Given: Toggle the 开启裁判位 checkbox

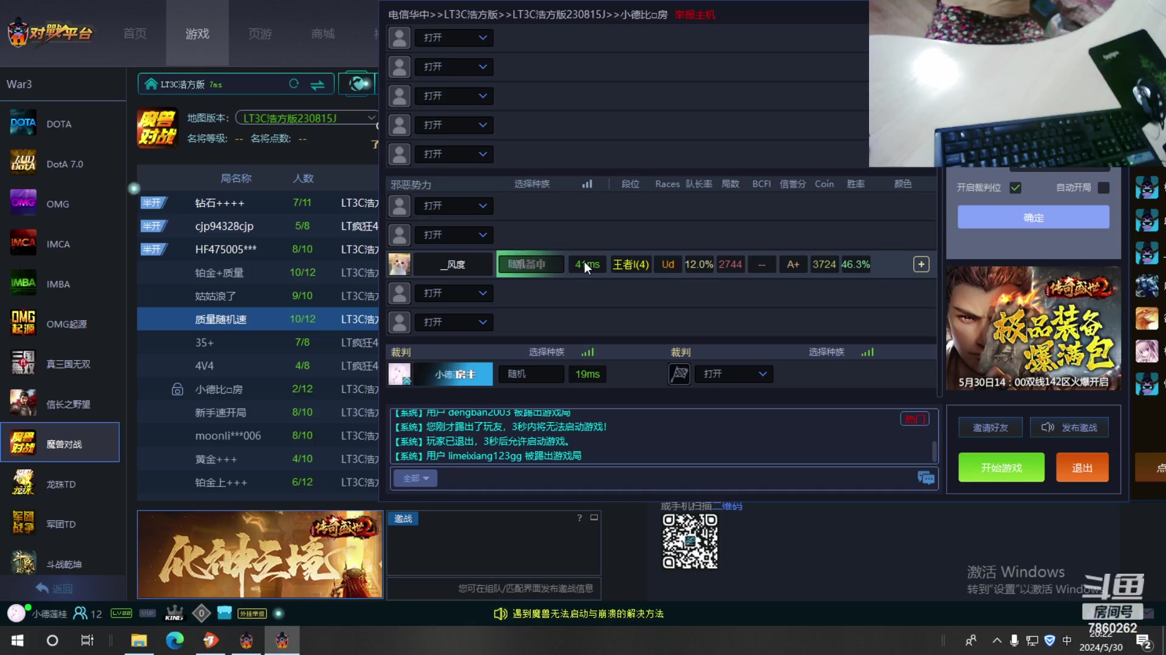Looking at the screenshot, I should tap(1015, 187).
